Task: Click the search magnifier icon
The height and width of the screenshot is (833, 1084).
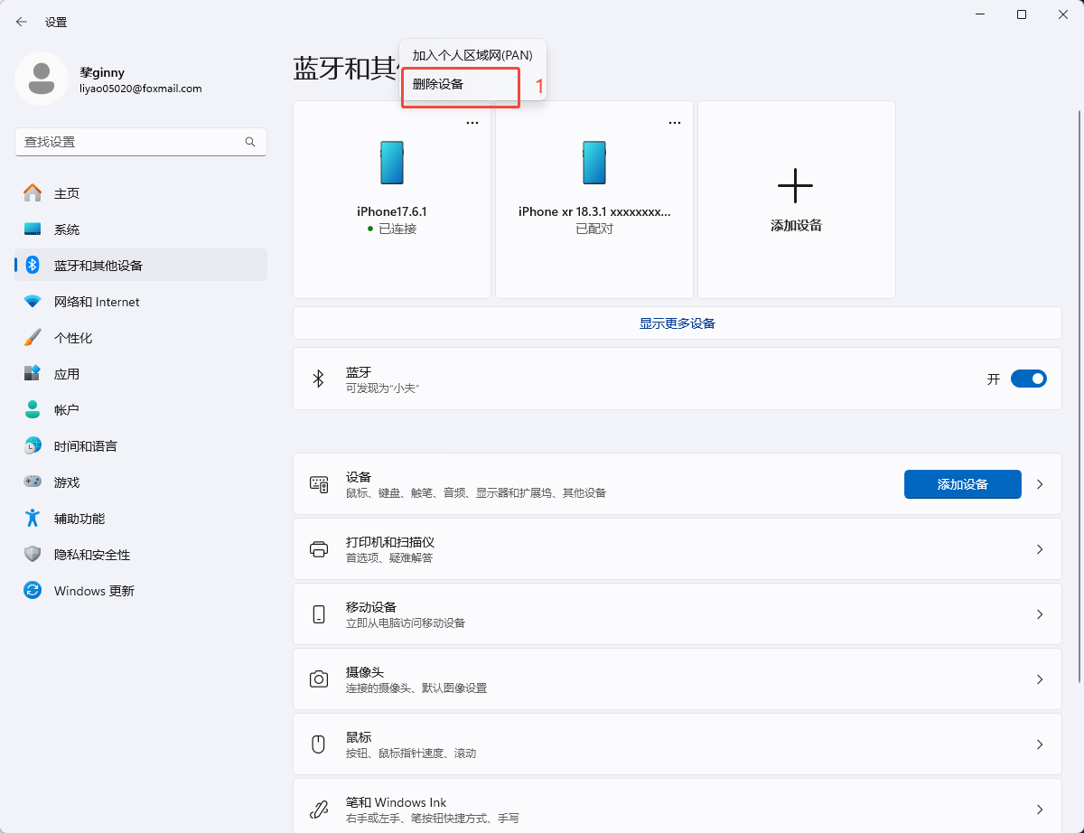Action: pos(250,142)
